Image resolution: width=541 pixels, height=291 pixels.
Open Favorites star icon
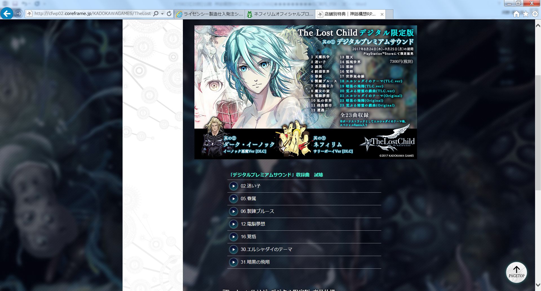tap(526, 14)
